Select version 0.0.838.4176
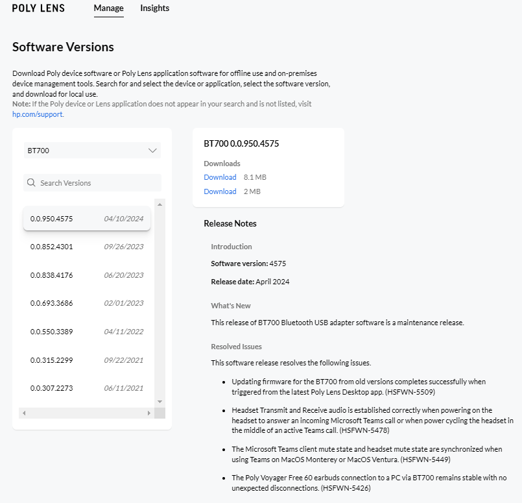522x503 pixels. 87,275
